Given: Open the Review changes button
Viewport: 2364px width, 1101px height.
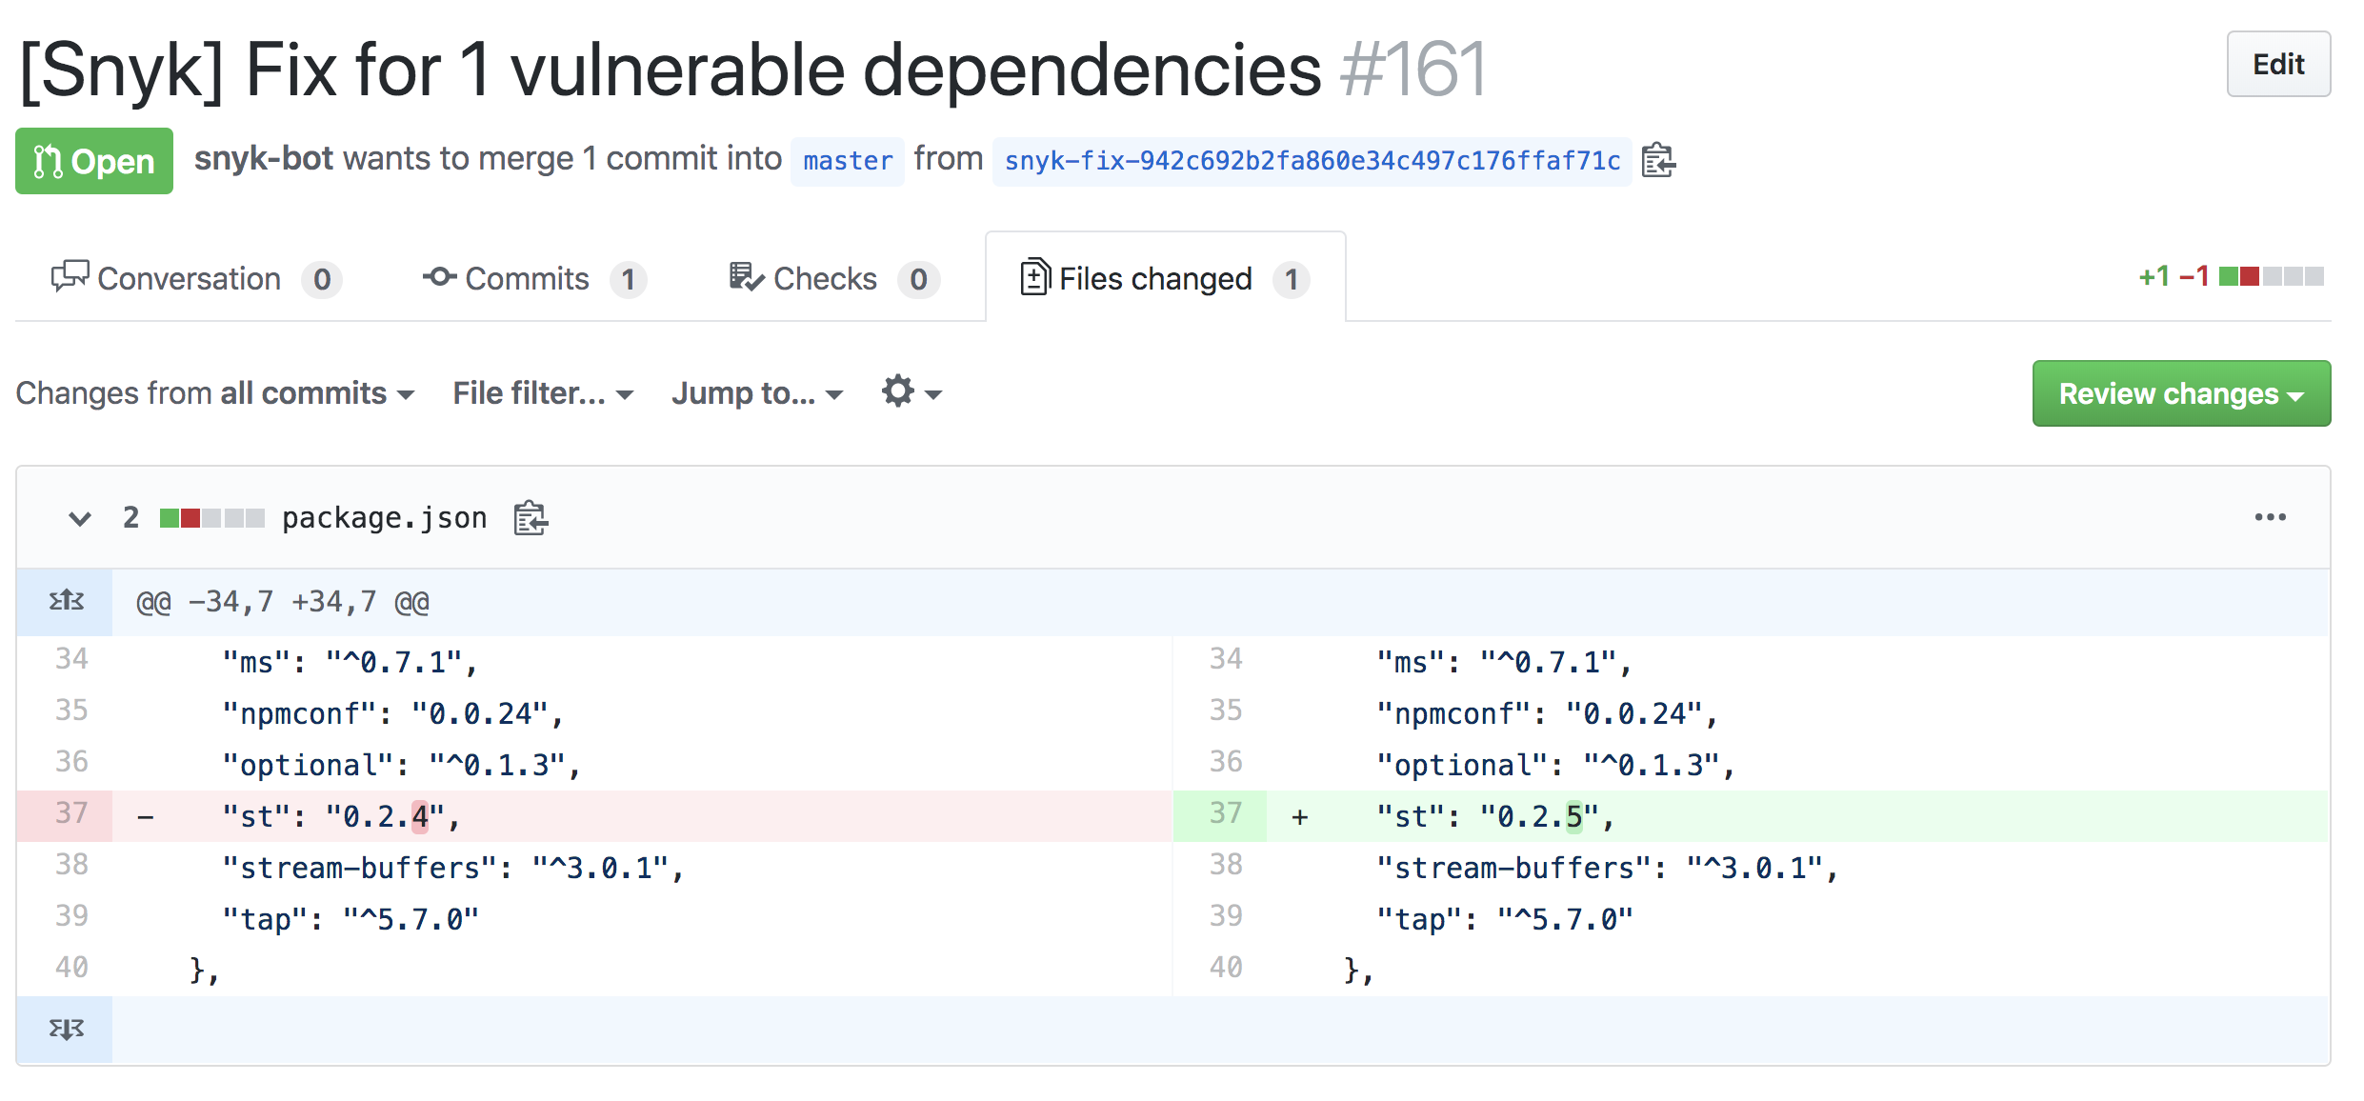Looking at the screenshot, I should click(x=2180, y=393).
